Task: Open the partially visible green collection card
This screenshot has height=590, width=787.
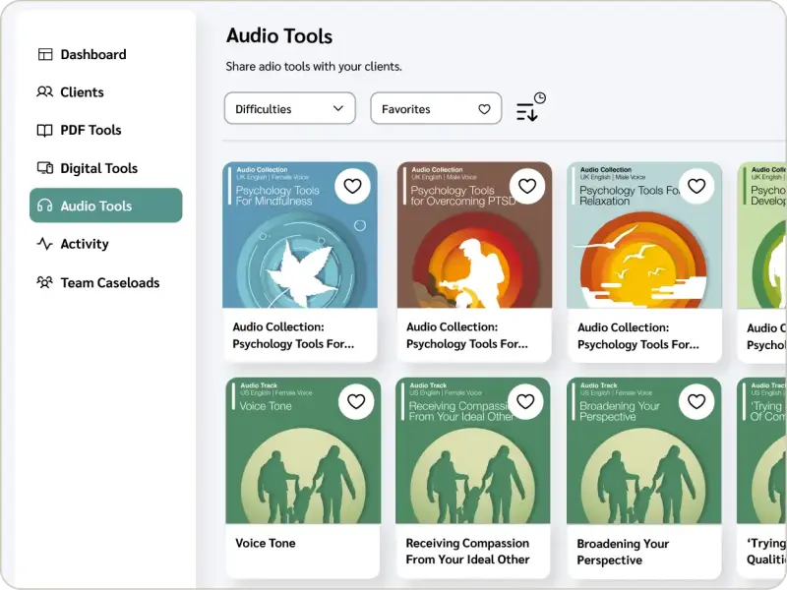Action: coord(761,263)
